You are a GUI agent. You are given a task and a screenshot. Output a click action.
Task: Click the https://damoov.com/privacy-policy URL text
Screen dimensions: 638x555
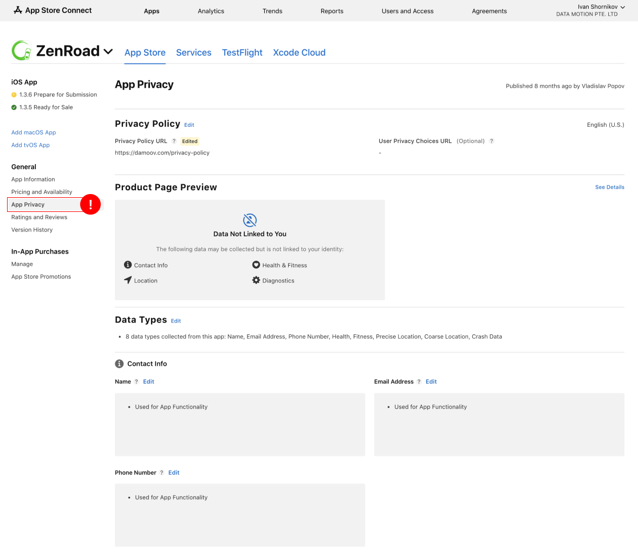(162, 153)
